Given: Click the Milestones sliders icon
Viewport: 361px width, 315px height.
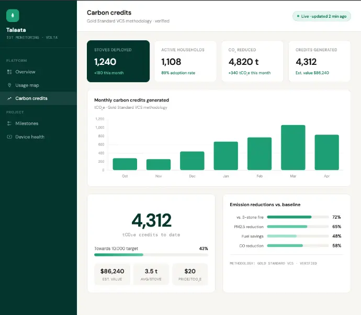Looking at the screenshot, I should [9, 123].
